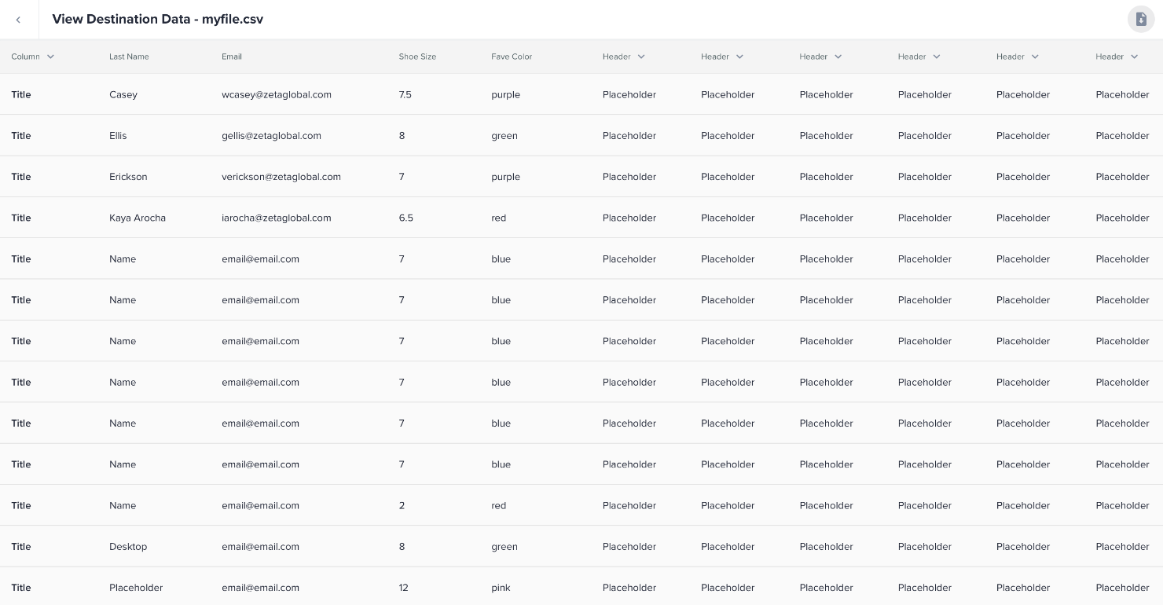The height and width of the screenshot is (605, 1163).
Task: Click the back arrow beside the page title
Action: click(x=18, y=20)
